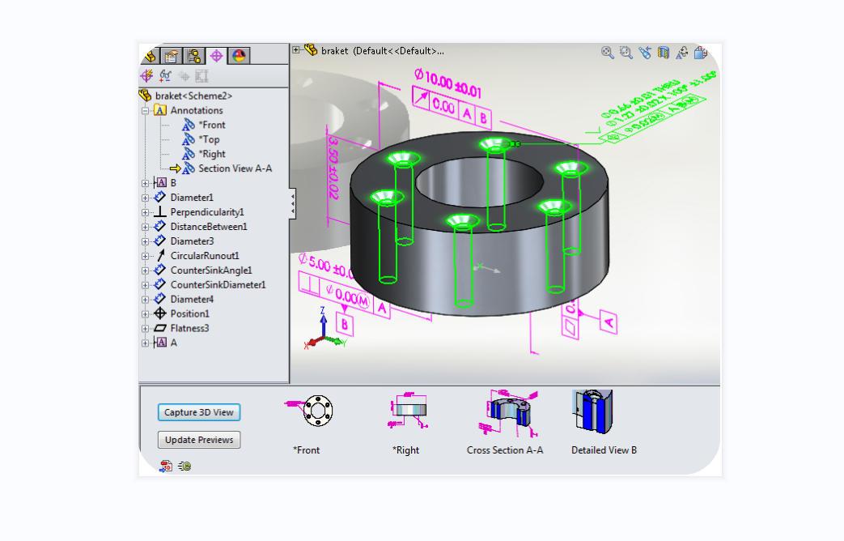844x541 pixels.
Task: Expand the Diameter1 node
Action: tap(146, 198)
